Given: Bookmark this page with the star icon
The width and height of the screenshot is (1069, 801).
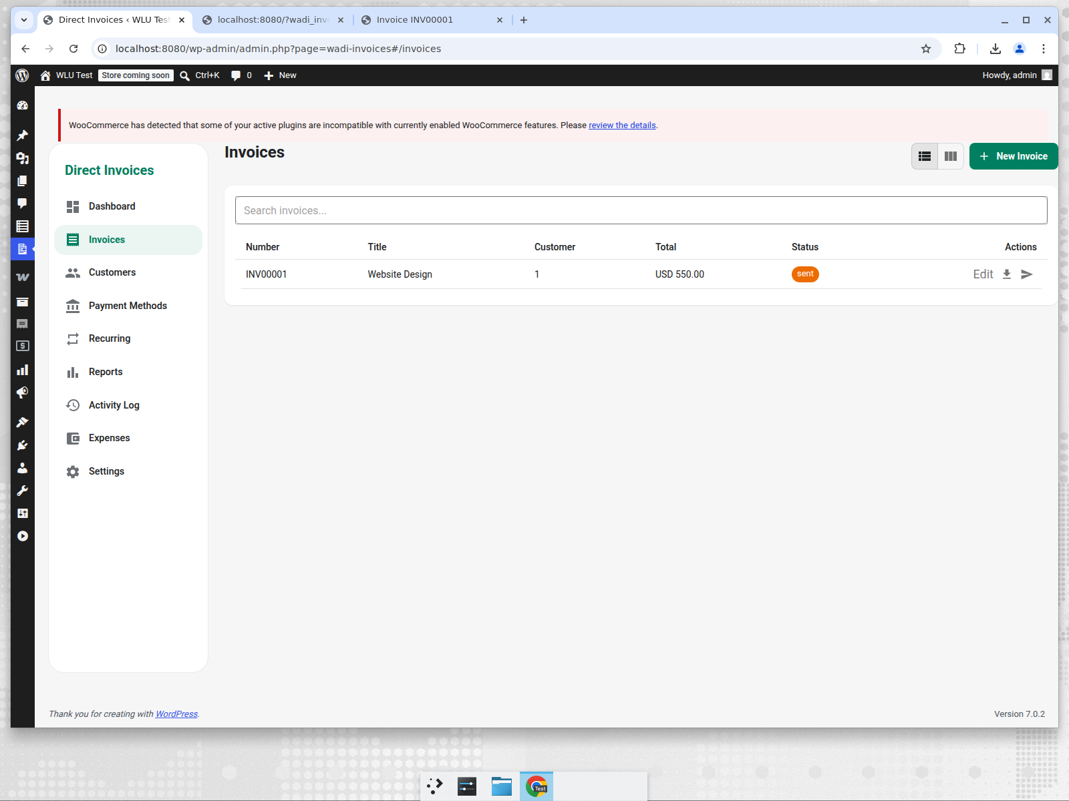Looking at the screenshot, I should point(926,49).
